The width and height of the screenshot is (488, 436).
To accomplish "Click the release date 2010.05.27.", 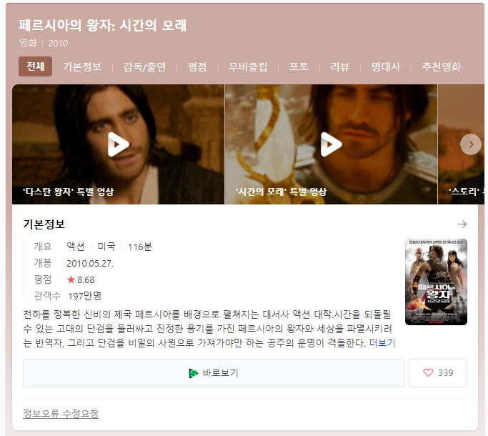I will click(90, 263).
